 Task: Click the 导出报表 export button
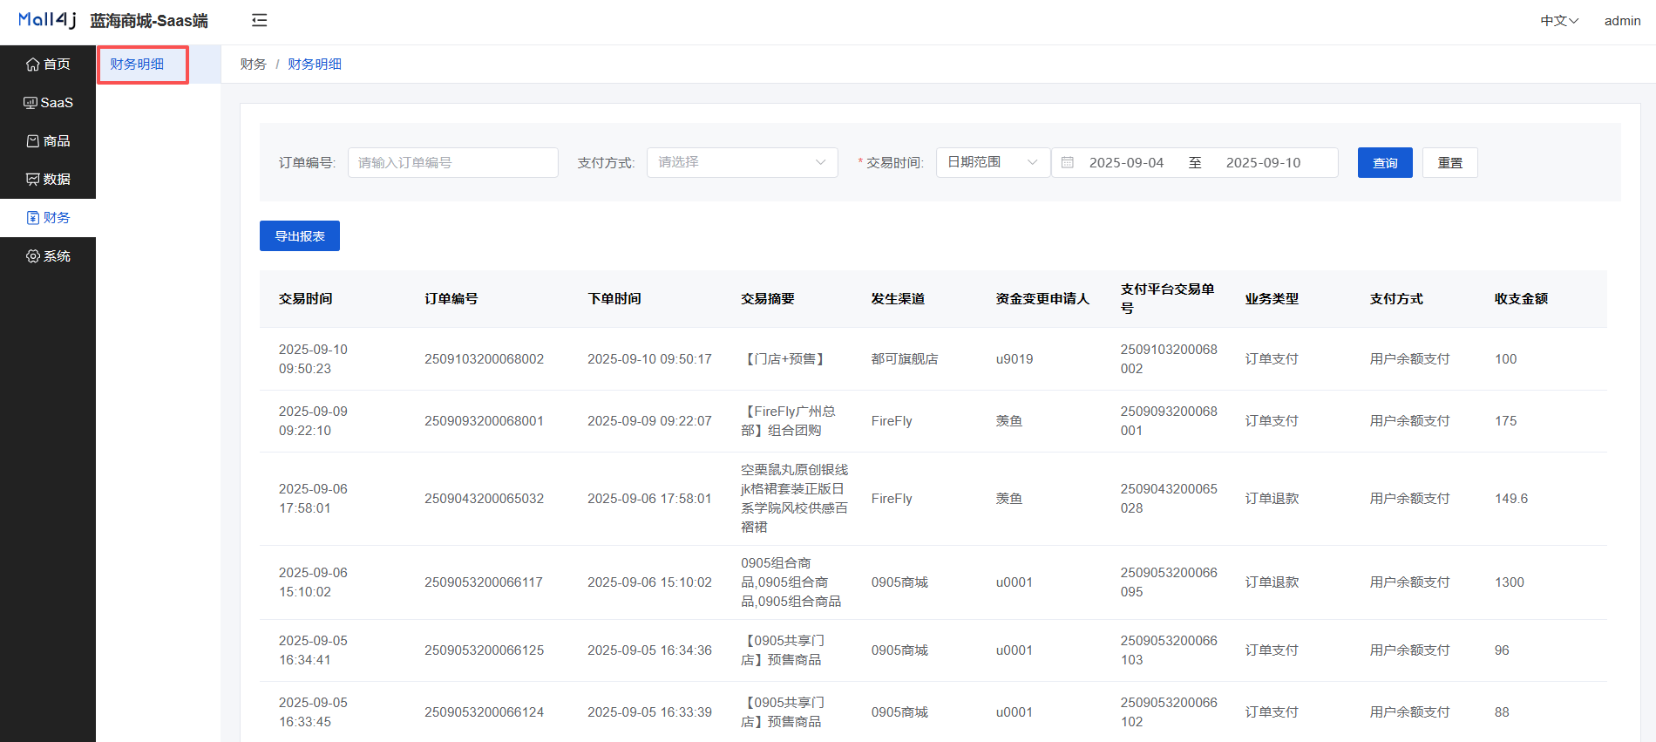(x=300, y=236)
